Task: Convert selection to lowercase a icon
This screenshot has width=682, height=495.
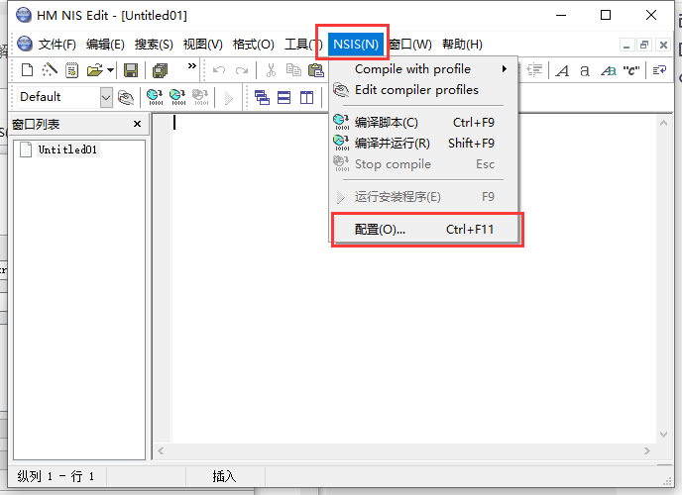Action: pyautogui.click(x=585, y=70)
